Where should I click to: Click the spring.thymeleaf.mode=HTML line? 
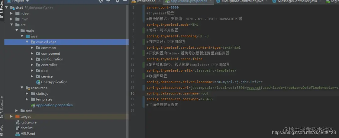pyautogui.click(x=172, y=25)
